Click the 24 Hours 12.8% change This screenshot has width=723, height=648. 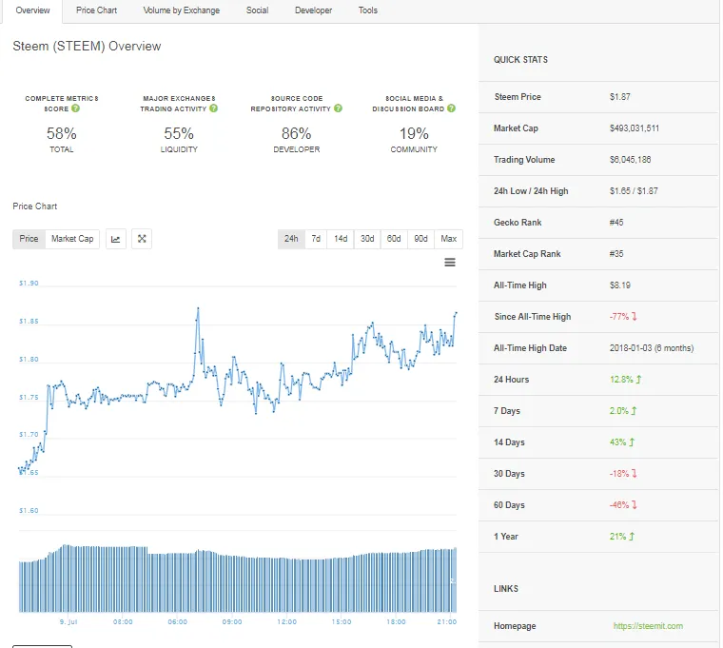coord(625,379)
